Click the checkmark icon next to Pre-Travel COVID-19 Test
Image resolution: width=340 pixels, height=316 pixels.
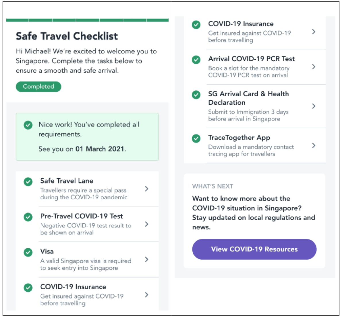[x=28, y=217]
